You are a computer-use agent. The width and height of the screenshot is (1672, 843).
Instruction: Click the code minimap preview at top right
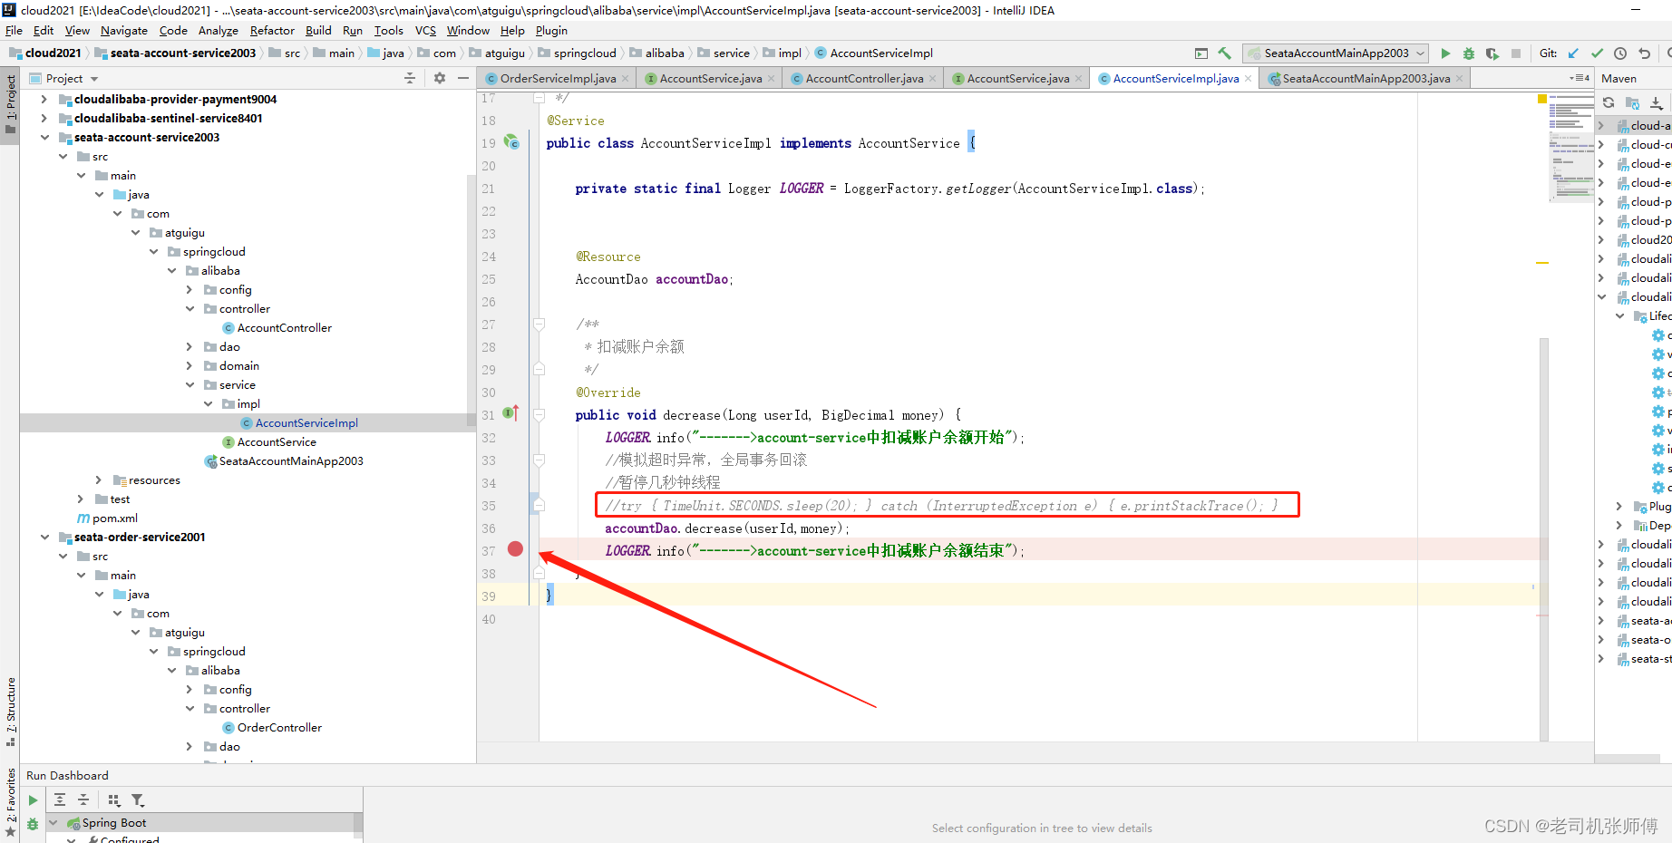coord(1571,147)
